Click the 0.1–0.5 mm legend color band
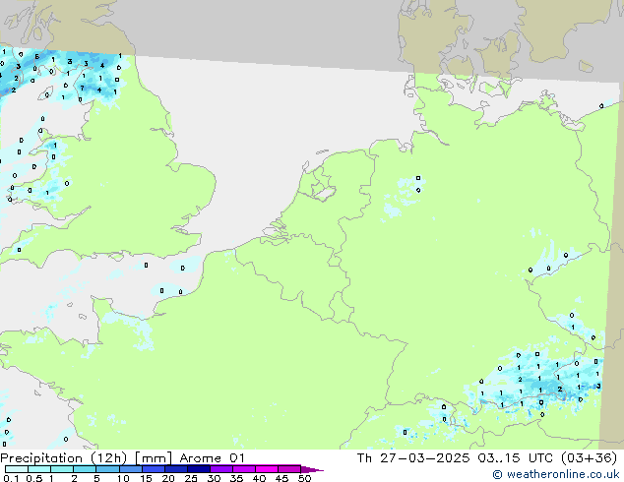 17,469
